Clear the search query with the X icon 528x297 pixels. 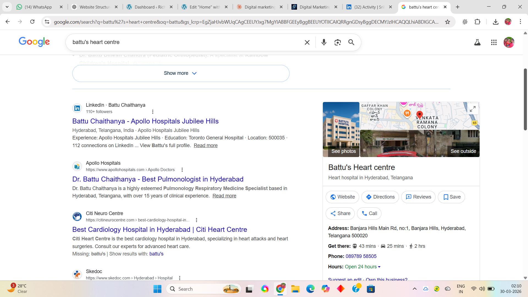click(x=307, y=42)
